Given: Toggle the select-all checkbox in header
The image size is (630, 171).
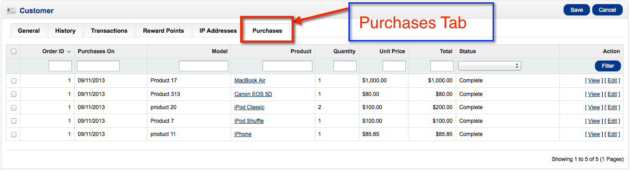Looking at the screenshot, I should point(14,51).
